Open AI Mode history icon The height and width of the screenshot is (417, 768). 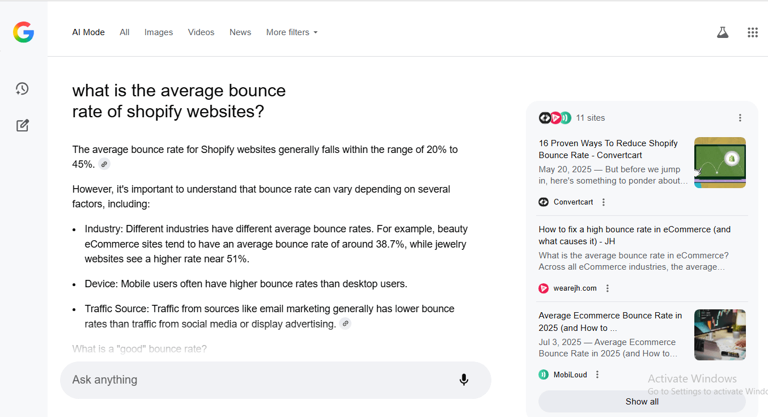tap(22, 89)
